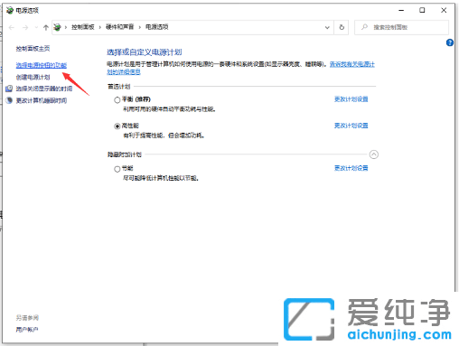The image size is (459, 346).
Task: Select the 高性能 power plan
Action: pos(117,126)
